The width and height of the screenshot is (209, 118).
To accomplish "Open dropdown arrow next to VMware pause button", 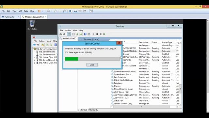I will (x=42, y=11).
